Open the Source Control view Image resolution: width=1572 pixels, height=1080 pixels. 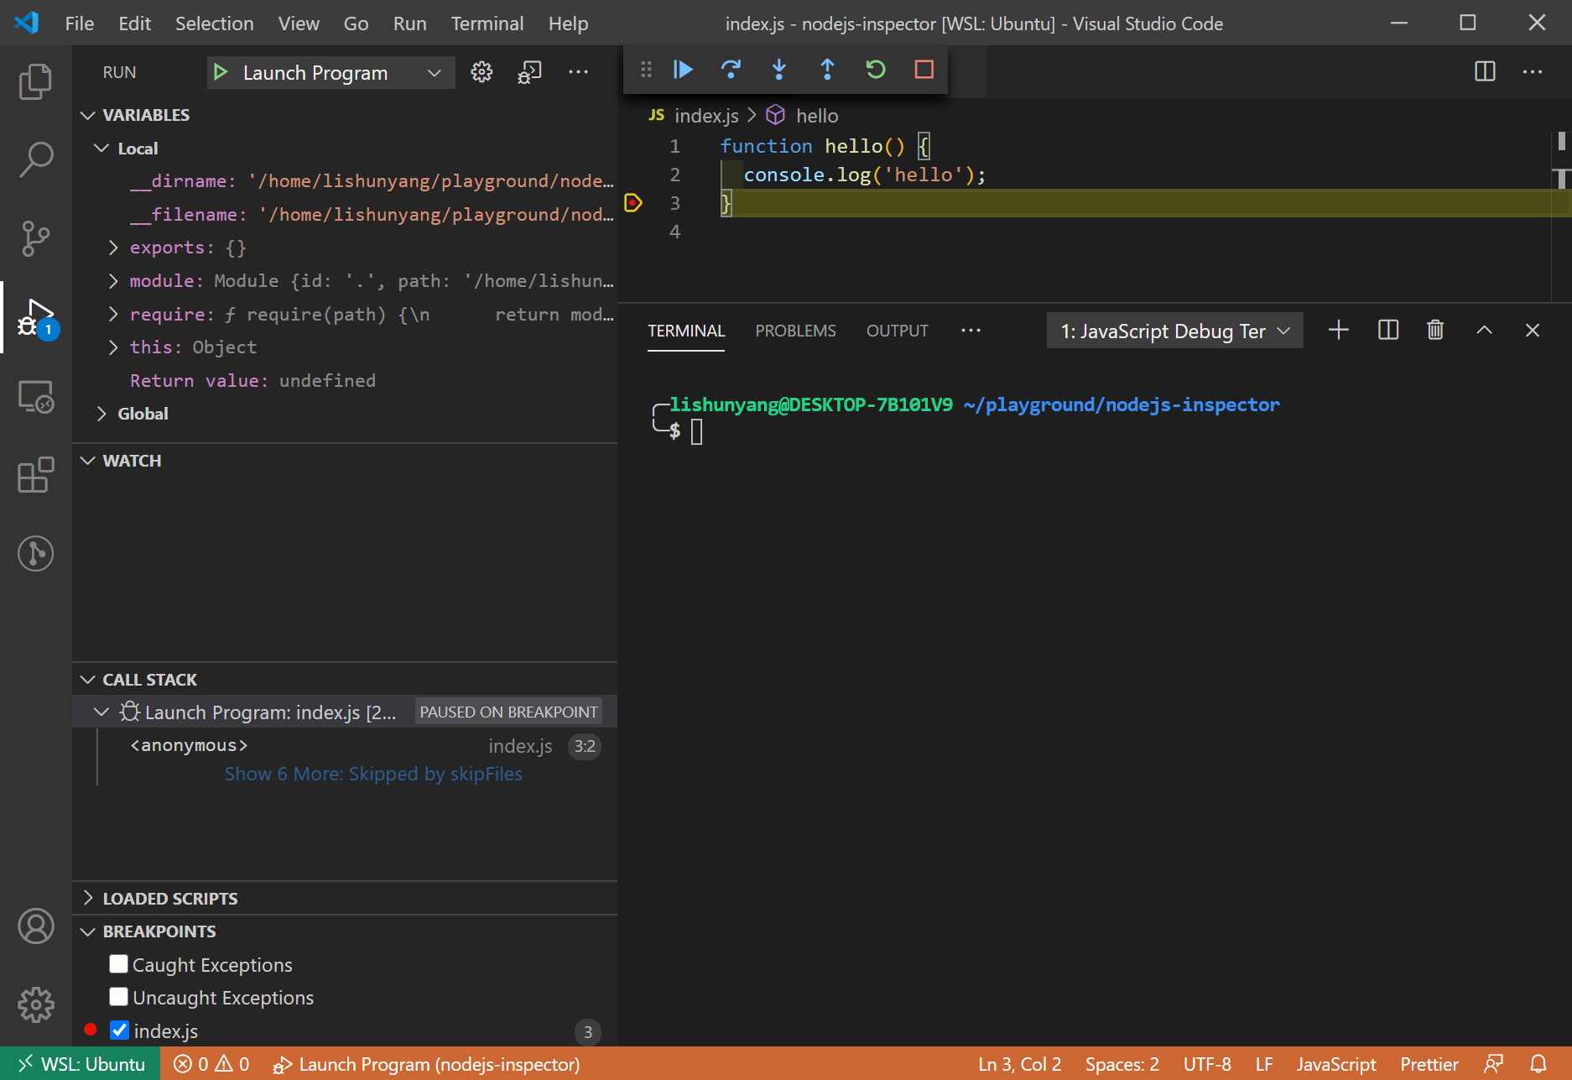click(35, 238)
